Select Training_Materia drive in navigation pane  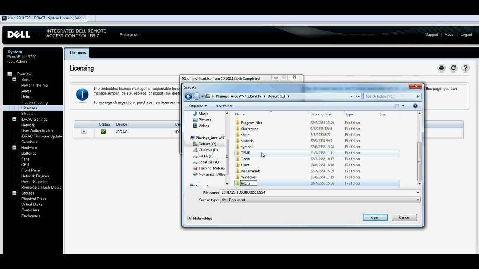(x=209, y=168)
